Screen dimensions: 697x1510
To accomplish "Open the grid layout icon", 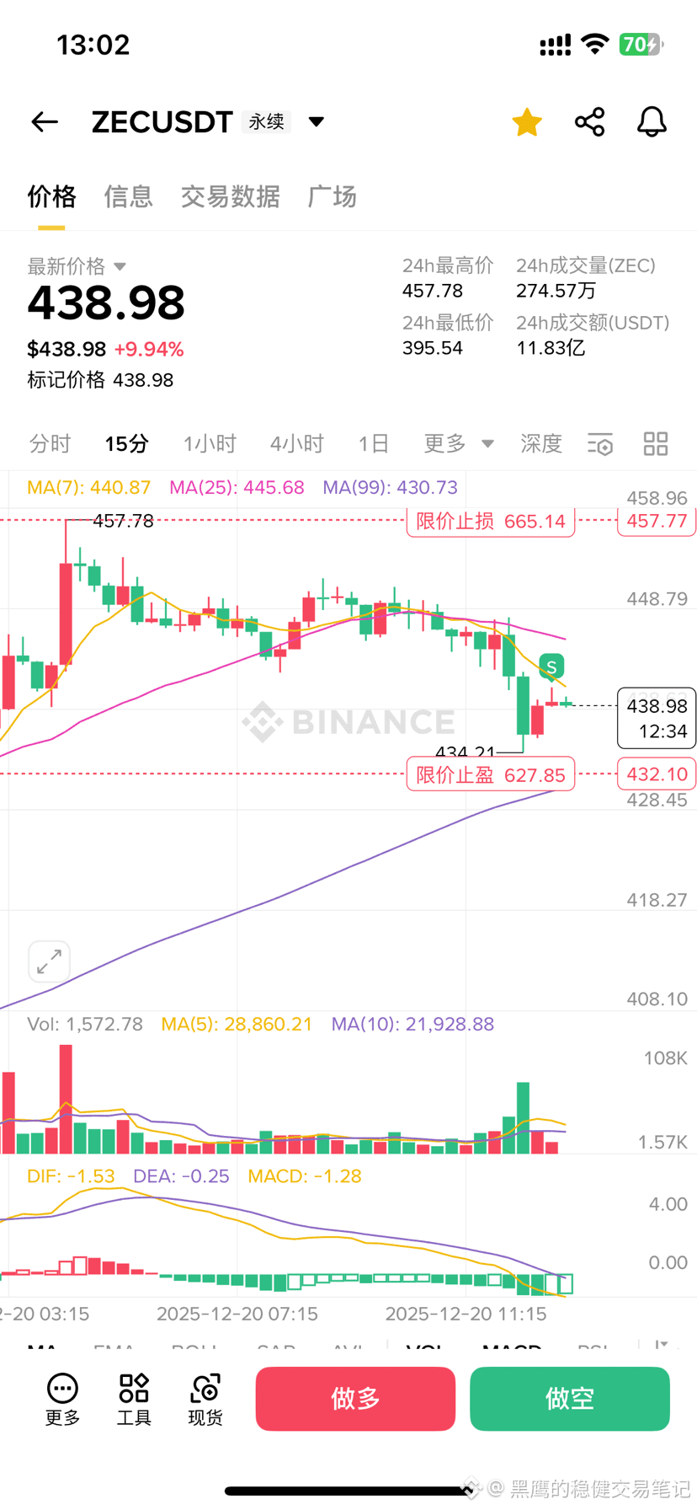I will [656, 443].
